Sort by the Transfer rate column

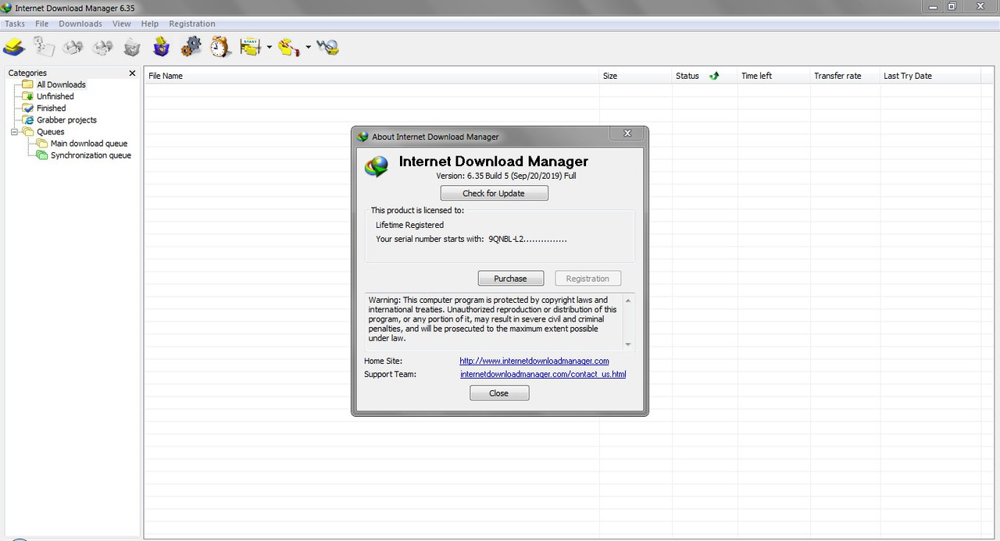pyautogui.click(x=845, y=76)
